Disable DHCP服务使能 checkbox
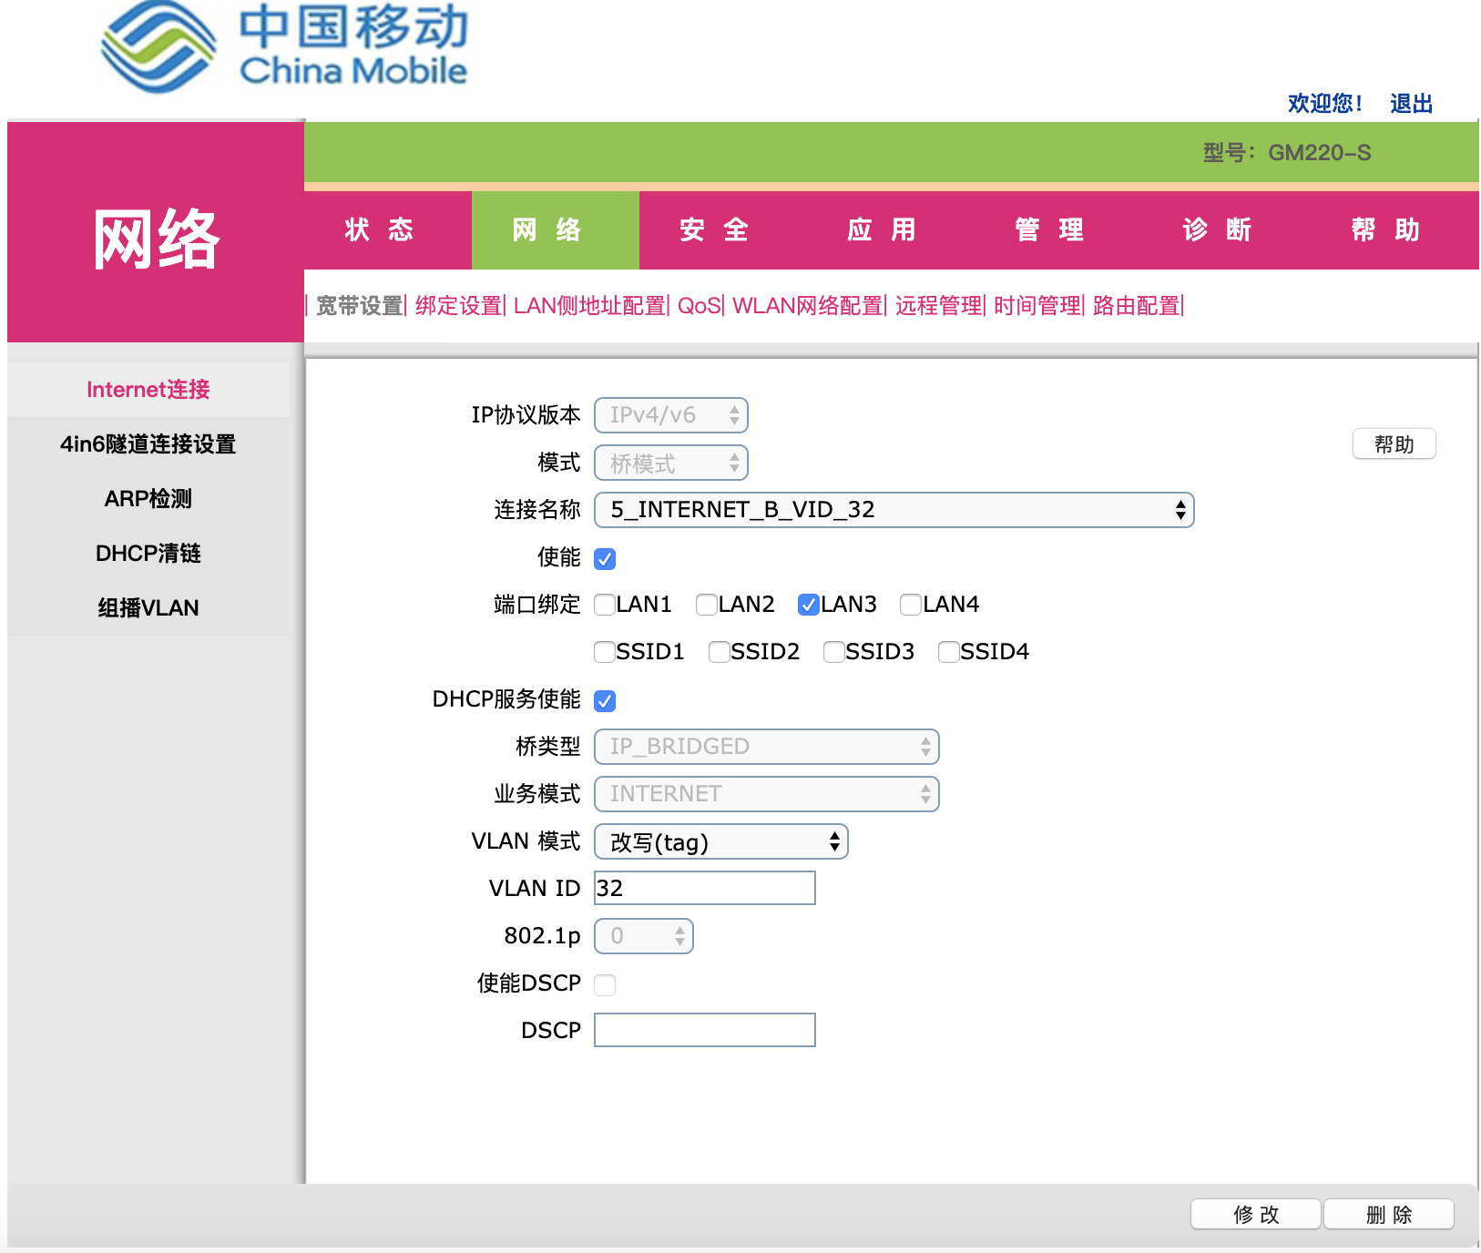The image size is (1481, 1253). (x=606, y=700)
